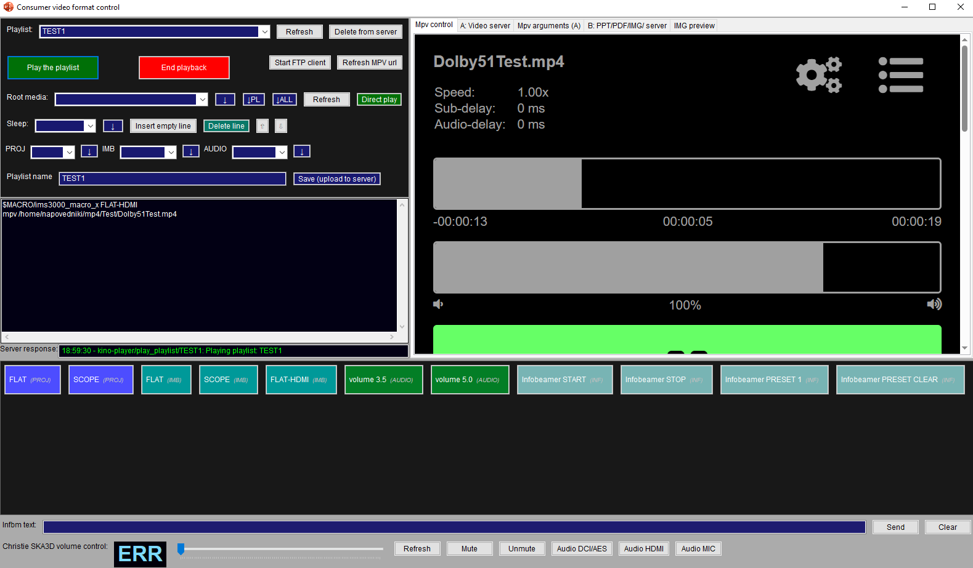The height and width of the screenshot is (568, 973).
Task: Open the PROJ dropdown list
Action: 69,152
